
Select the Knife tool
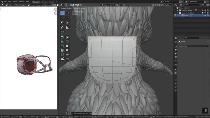(62, 46)
